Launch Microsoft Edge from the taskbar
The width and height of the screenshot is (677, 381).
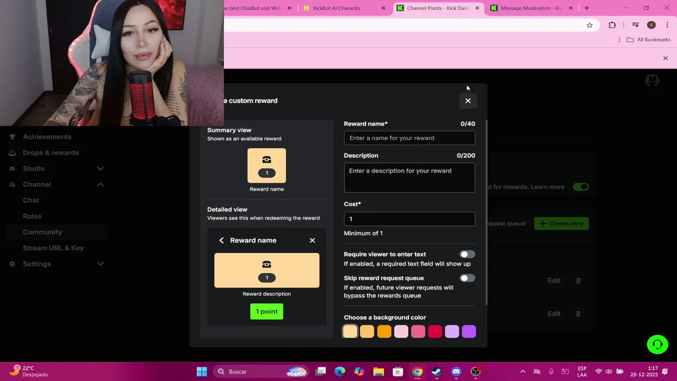[340, 371]
